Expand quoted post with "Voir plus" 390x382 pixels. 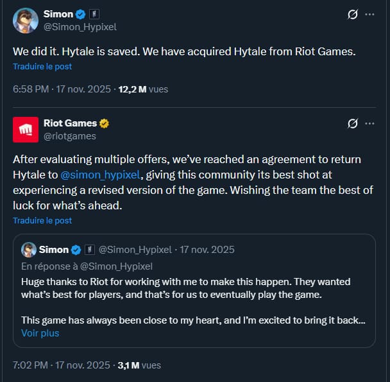tap(40, 333)
